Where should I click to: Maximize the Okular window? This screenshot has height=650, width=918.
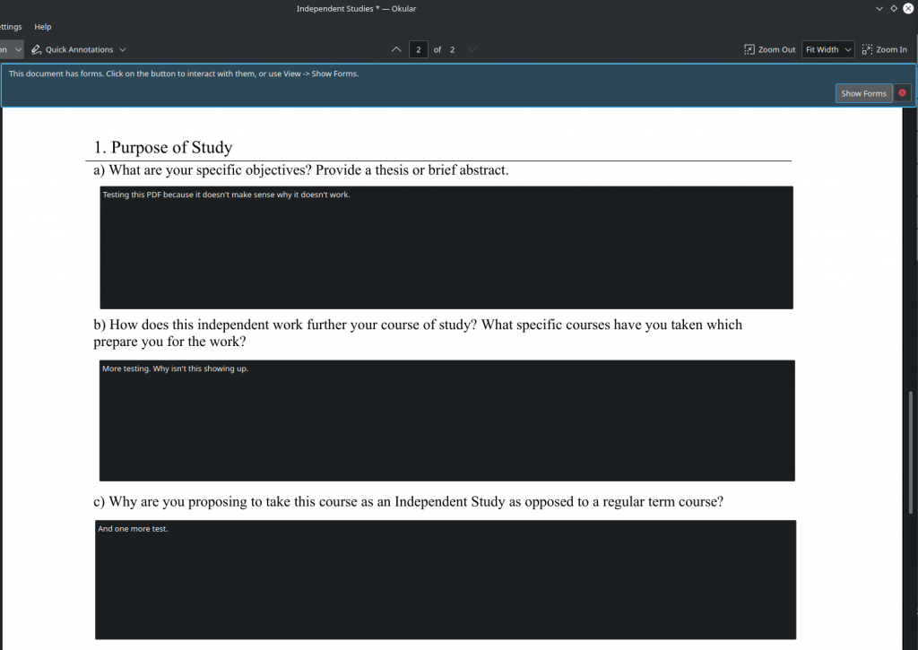[894, 9]
